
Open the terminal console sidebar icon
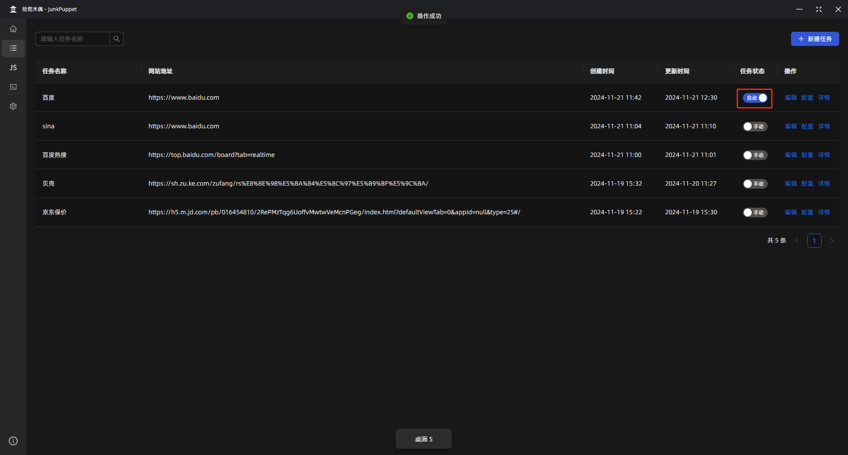pos(13,87)
